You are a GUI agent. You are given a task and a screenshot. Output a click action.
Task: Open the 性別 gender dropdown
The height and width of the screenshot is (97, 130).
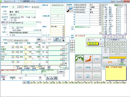pyautogui.click(x=15, y=20)
